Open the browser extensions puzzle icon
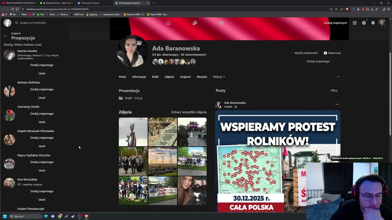This screenshot has width=392, height=220. point(367,9)
